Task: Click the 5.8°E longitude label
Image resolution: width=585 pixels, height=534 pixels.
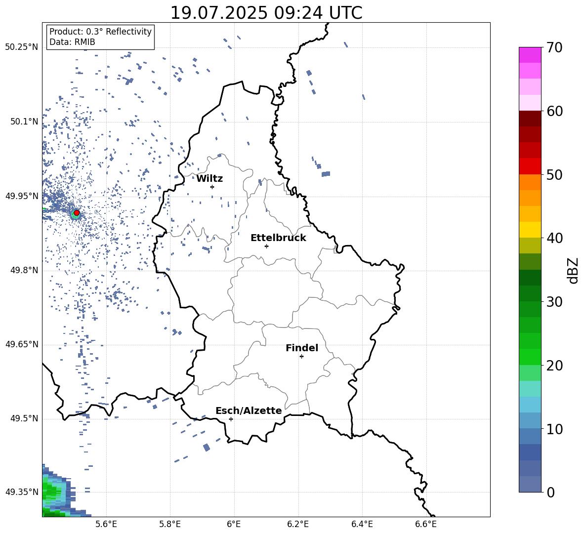Action: tap(170, 524)
